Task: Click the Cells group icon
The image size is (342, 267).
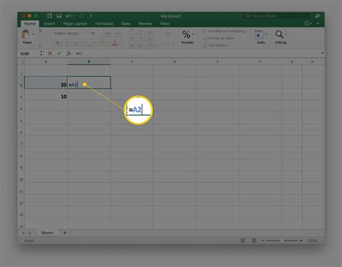Action: coord(259,35)
